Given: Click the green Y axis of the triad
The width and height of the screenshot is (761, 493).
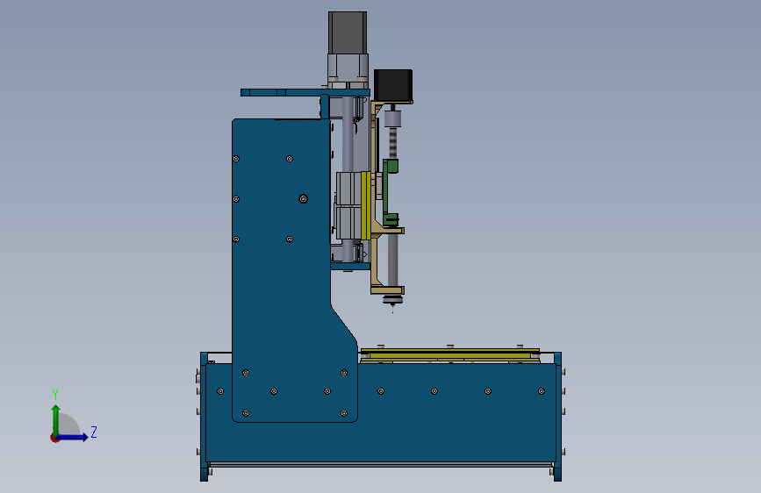Looking at the screenshot, I should click(56, 420).
